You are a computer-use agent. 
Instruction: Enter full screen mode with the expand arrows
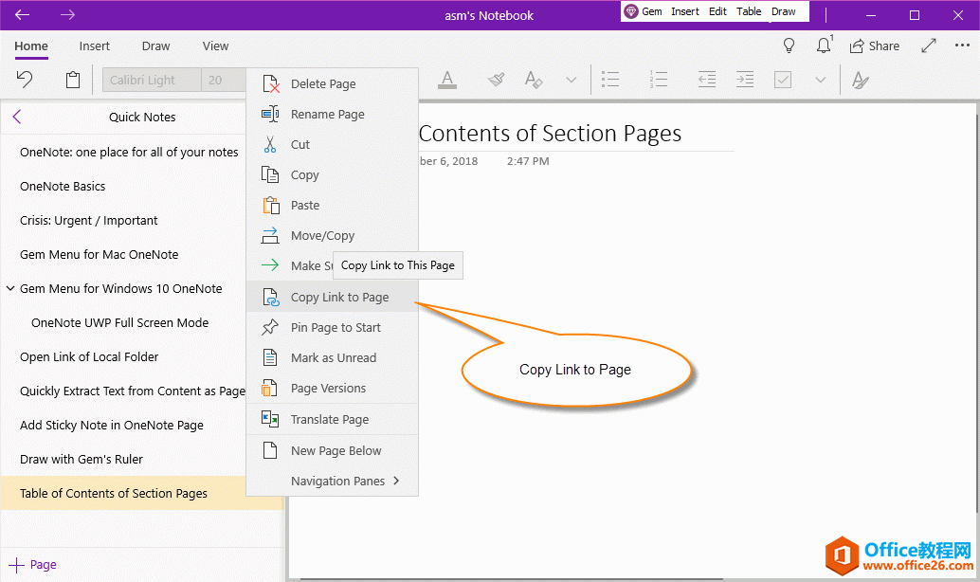(x=929, y=45)
